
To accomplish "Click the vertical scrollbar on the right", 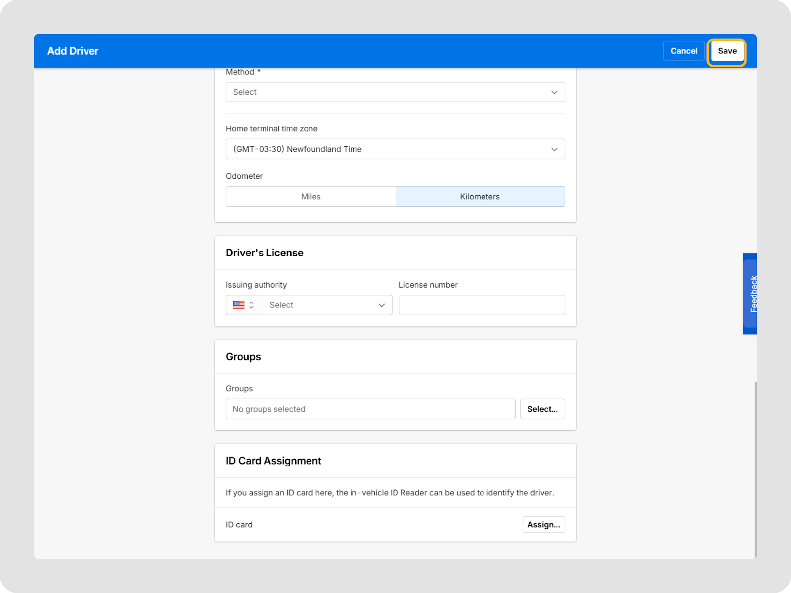I will 755,469.
